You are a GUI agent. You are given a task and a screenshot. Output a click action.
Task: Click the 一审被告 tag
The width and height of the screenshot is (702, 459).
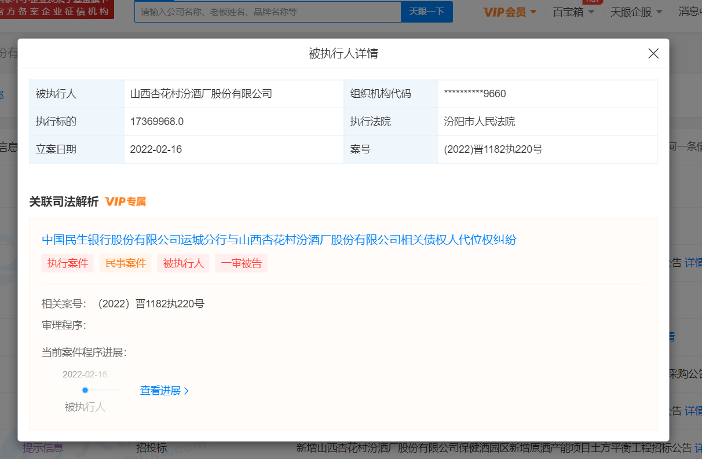pos(242,263)
